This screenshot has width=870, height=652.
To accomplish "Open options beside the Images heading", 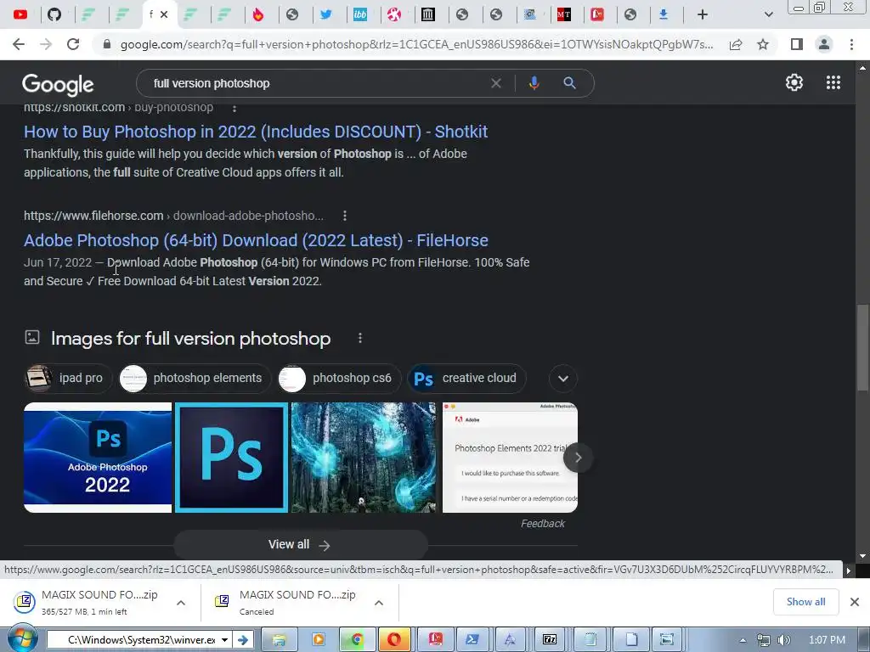I will pyautogui.click(x=360, y=338).
